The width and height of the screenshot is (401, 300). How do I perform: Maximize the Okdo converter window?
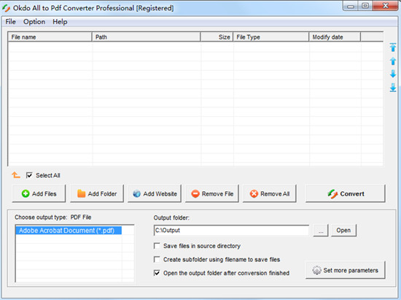coord(365,6)
